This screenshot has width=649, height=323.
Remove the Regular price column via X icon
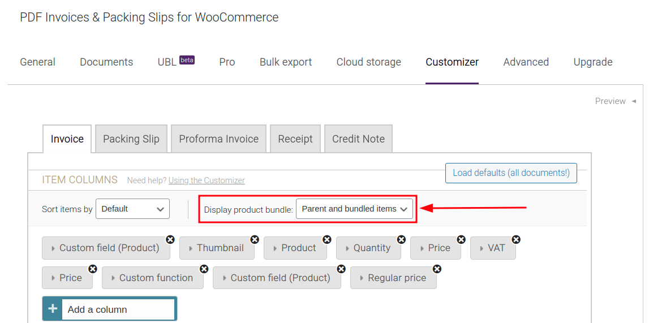point(437,269)
